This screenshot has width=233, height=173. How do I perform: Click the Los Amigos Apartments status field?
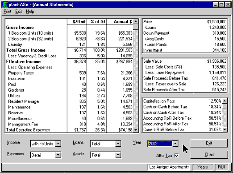point(169,167)
